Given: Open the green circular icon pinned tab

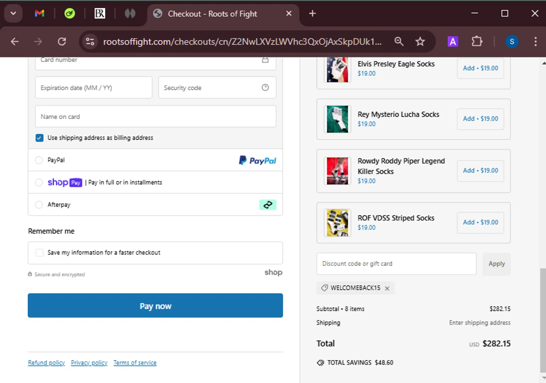Looking at the screenshot, I should (x=70, y=13).
